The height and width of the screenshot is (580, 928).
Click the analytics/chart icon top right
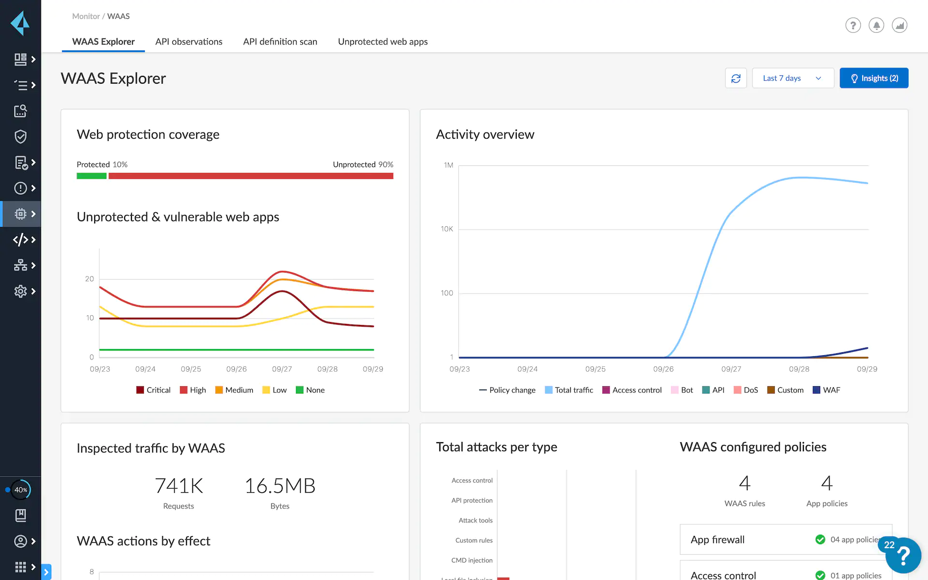900,25
